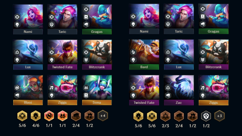Click the fist trait badge on Zac's portrait

pos(168,95)
